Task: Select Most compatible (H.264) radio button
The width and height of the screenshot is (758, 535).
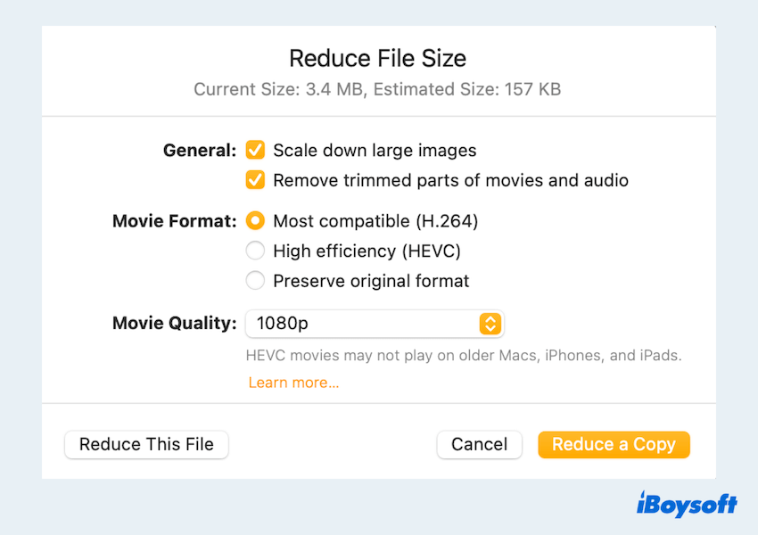Action: (x=256, y=220)
